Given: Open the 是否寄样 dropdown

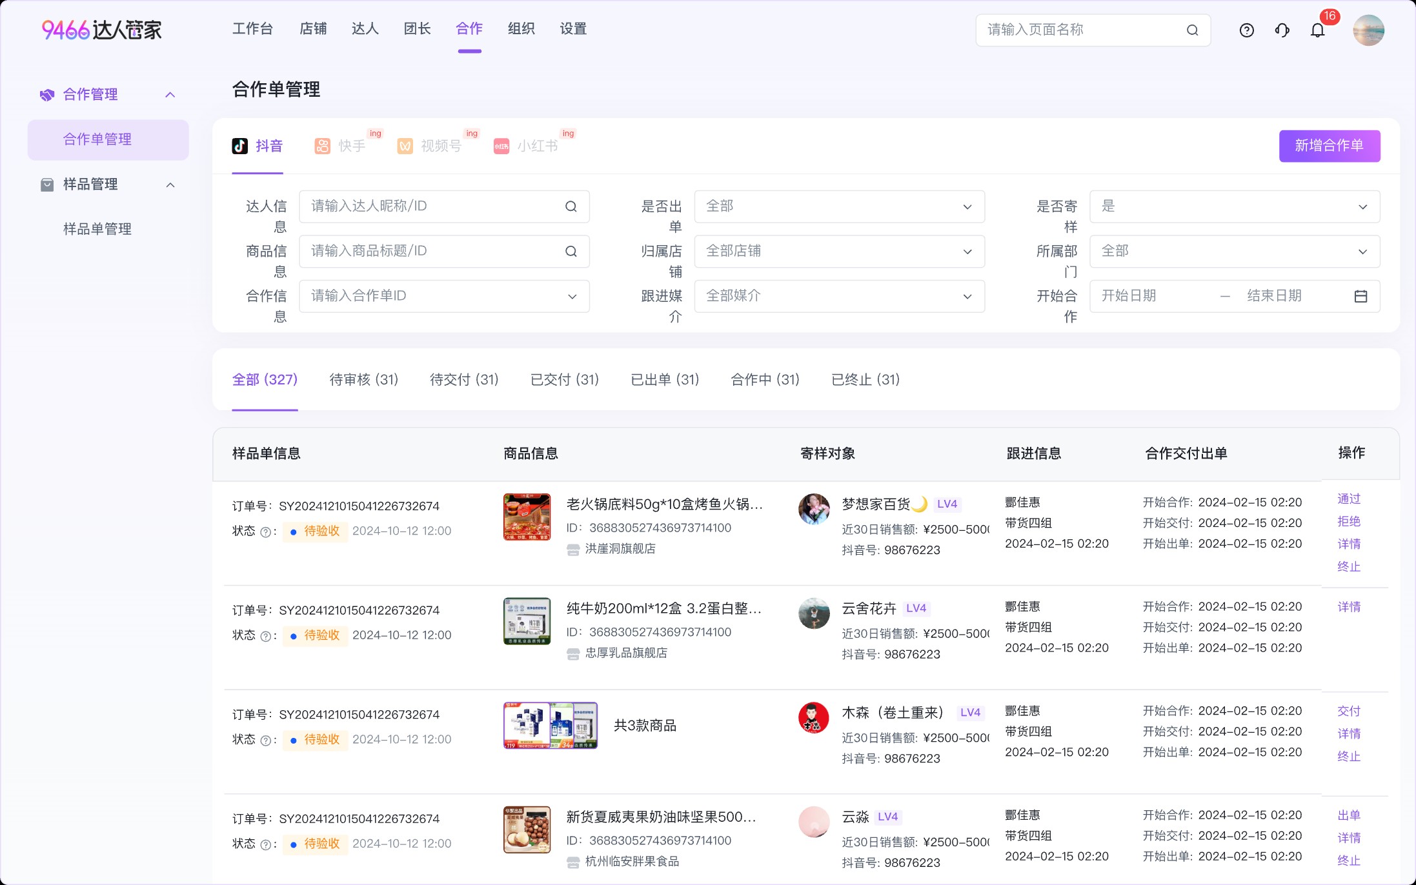Looking at the screenshot, I should pyautogui.click(x=1234, y=206).
